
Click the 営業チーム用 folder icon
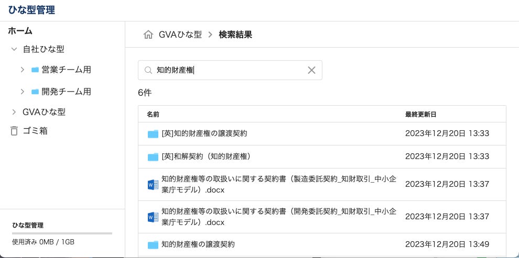tap(35, 70)
